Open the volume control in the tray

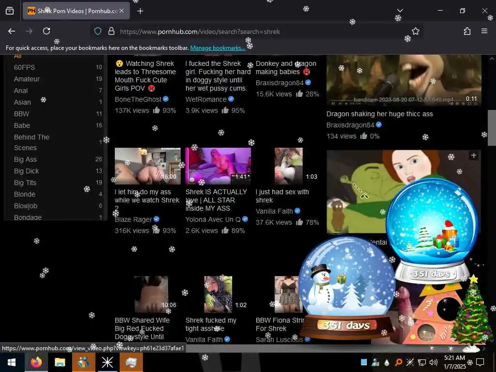434,362
